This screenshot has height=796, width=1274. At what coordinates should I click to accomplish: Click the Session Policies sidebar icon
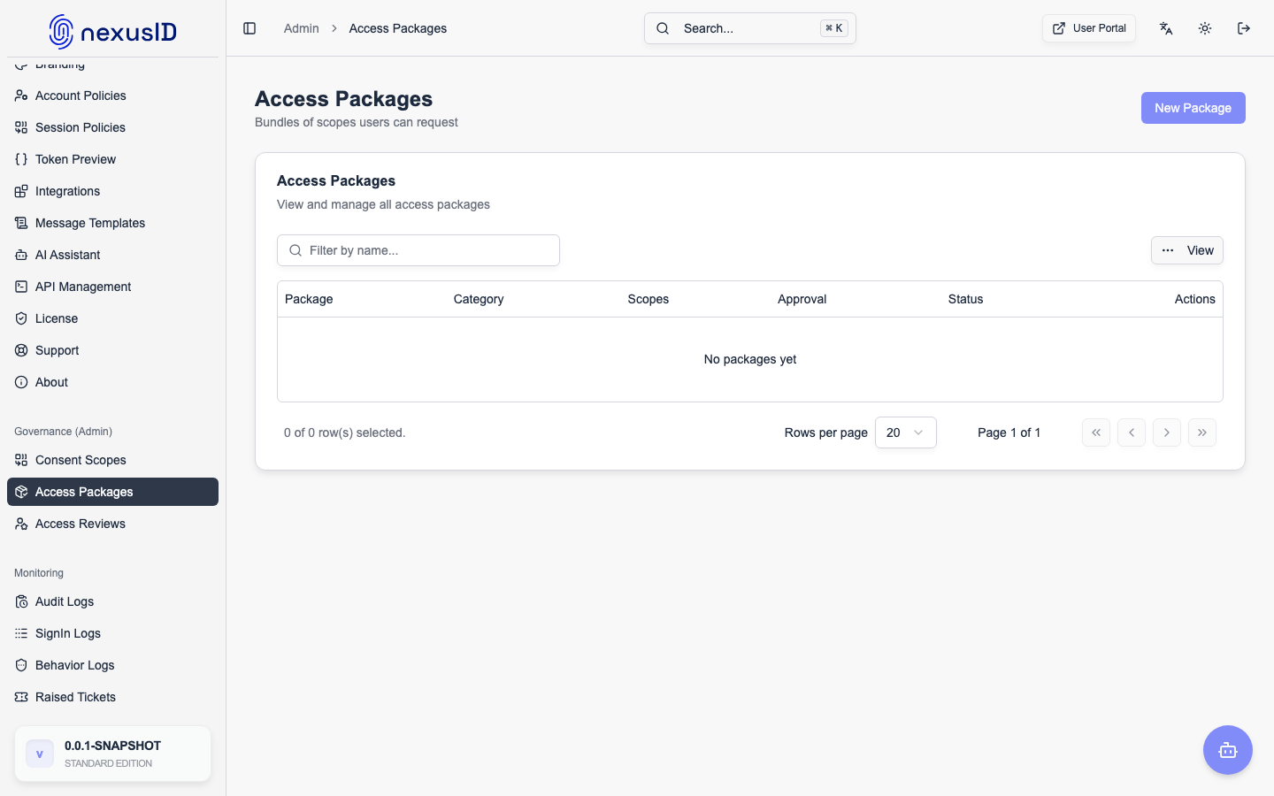click(x=21, y=127)
